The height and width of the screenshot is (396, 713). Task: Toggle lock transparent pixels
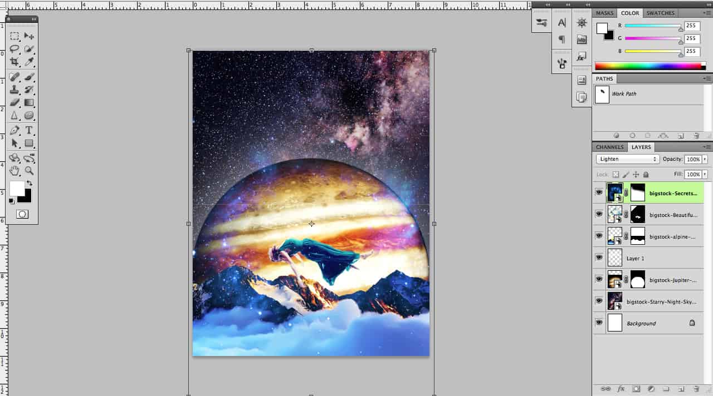pyautogui.click(x=616, y=175)
